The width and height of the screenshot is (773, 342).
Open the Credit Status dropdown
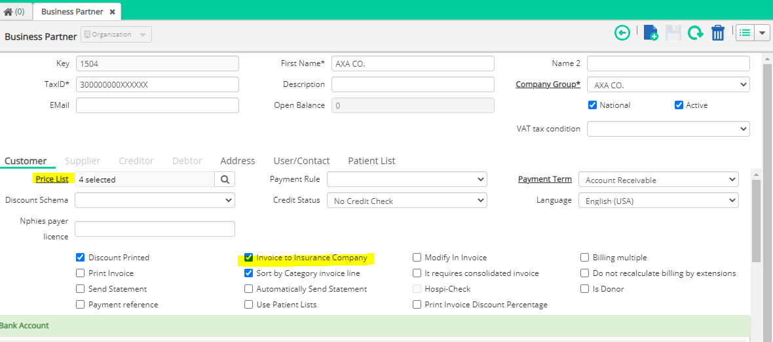(x=407, y=200)
